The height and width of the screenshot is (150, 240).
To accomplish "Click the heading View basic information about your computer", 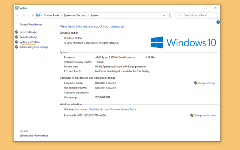I will [x=92, y=26].
